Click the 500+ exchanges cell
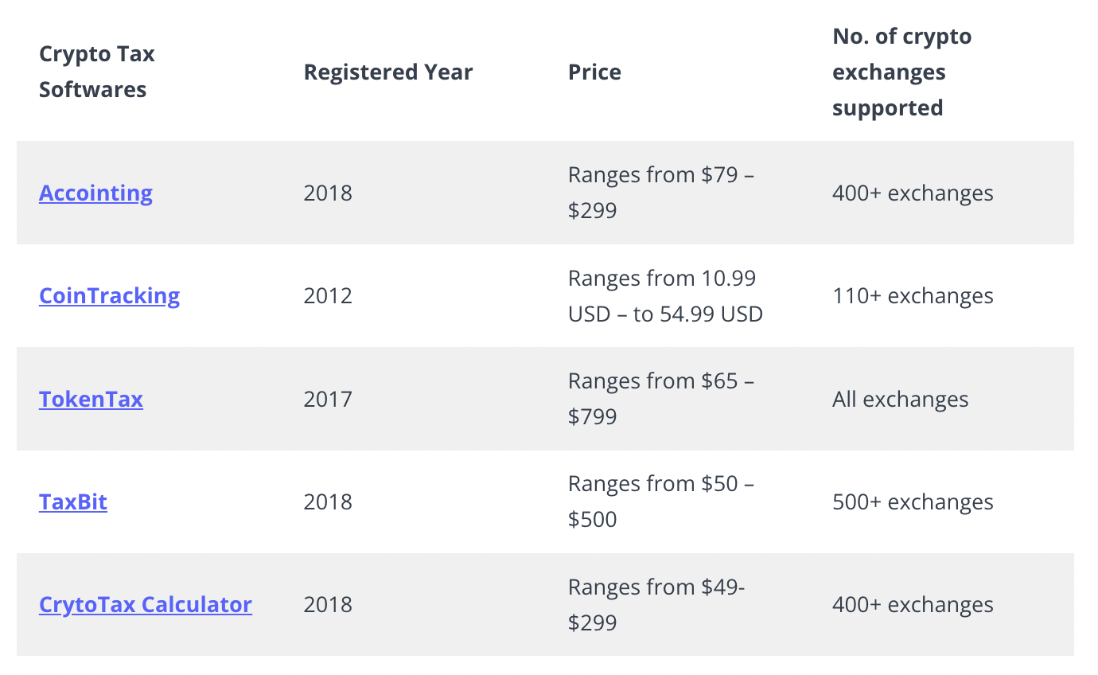Viewport: 1098px width, 675px height. click(x=913, y=502)
